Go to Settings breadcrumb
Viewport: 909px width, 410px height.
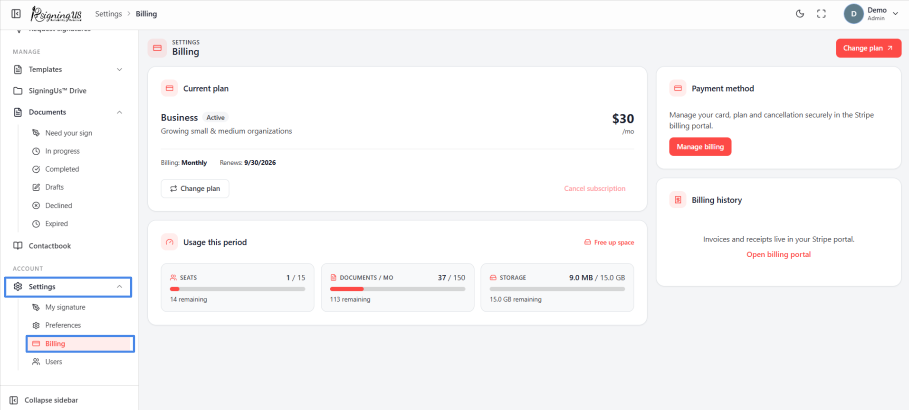[x=108, y=14]
